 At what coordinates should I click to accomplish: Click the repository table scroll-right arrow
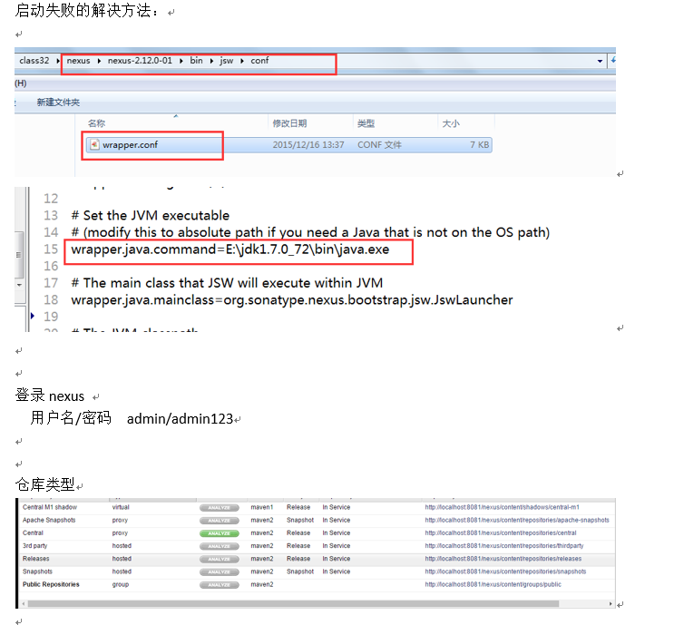point(611,604)
